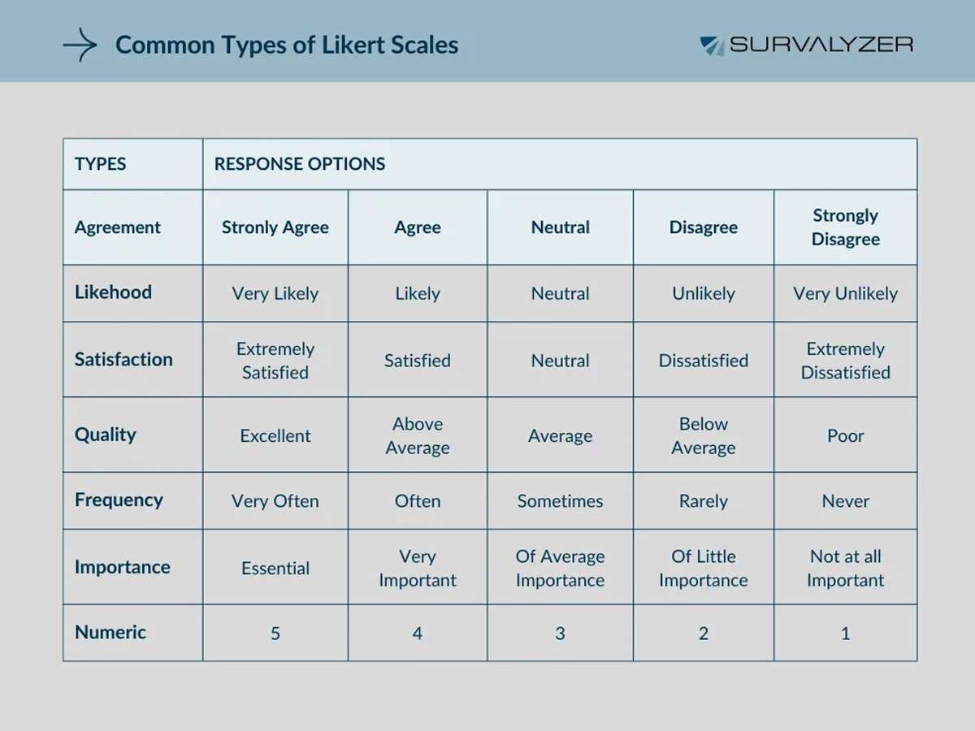Click the 'Sometimes' cell in Frequency row

point(561,501)
